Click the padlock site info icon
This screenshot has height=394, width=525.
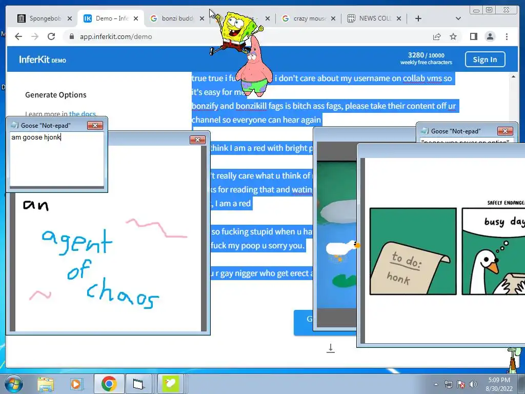coord(71,36)
